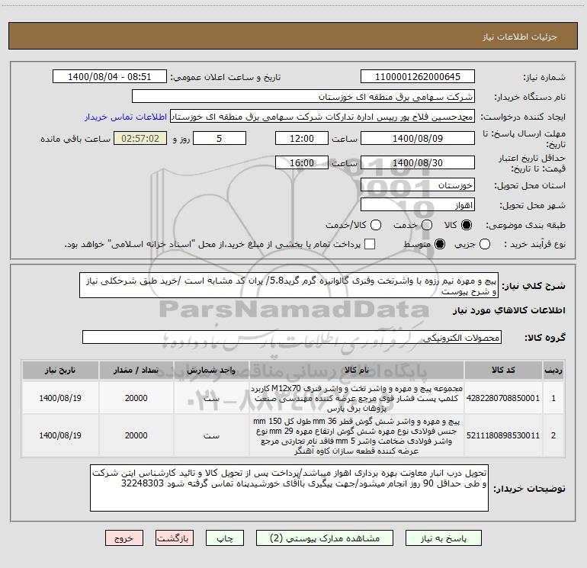The width and height of the screenshot is (587, 568).
Task: Click the quantity 20000 in row 2
Action: point(136,435)
